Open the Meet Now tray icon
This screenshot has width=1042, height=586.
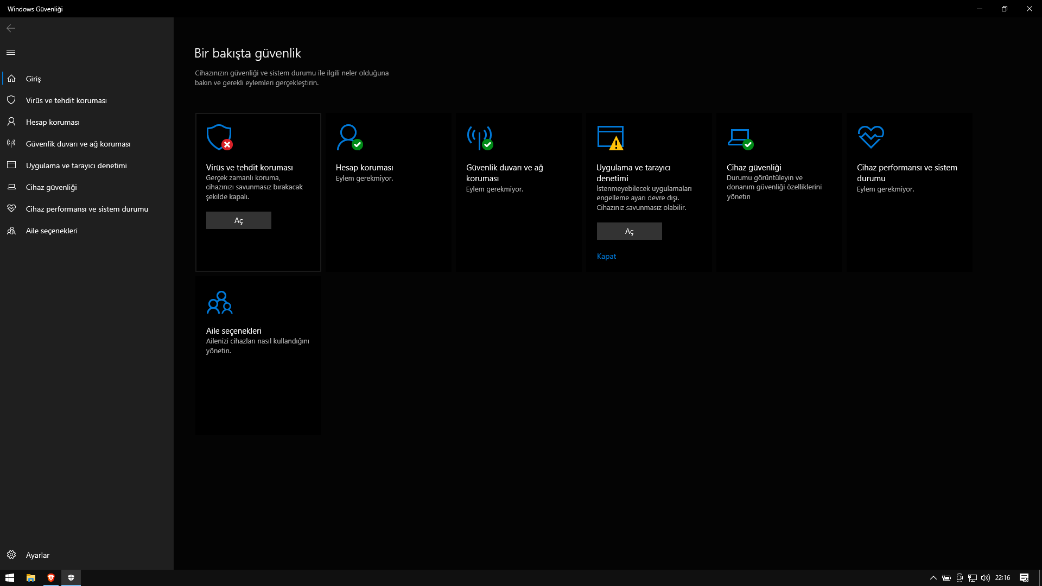pos(960,578)
